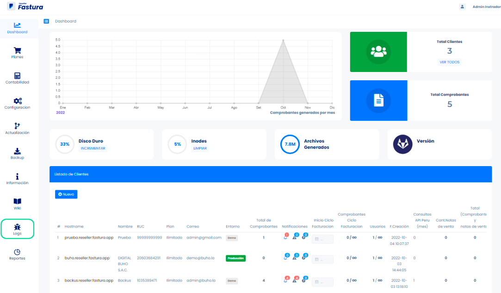Click bell notification icon for prueba row
Viewport: 501px width, 293px height.
[285, 237]
